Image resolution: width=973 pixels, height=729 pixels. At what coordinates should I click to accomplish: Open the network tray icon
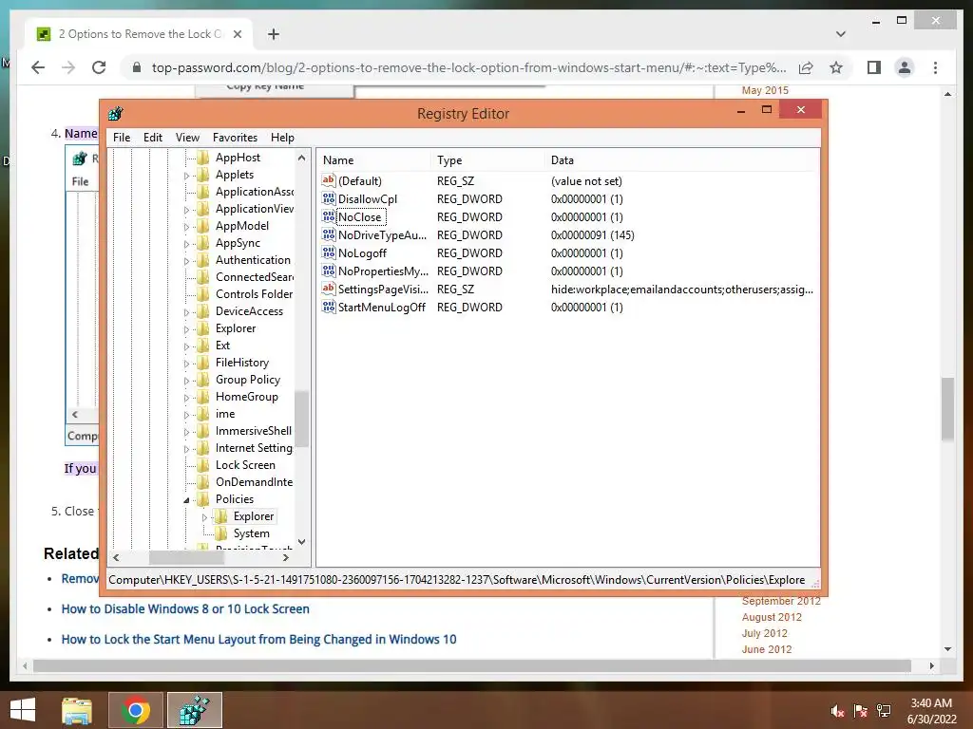pos(884,711)
